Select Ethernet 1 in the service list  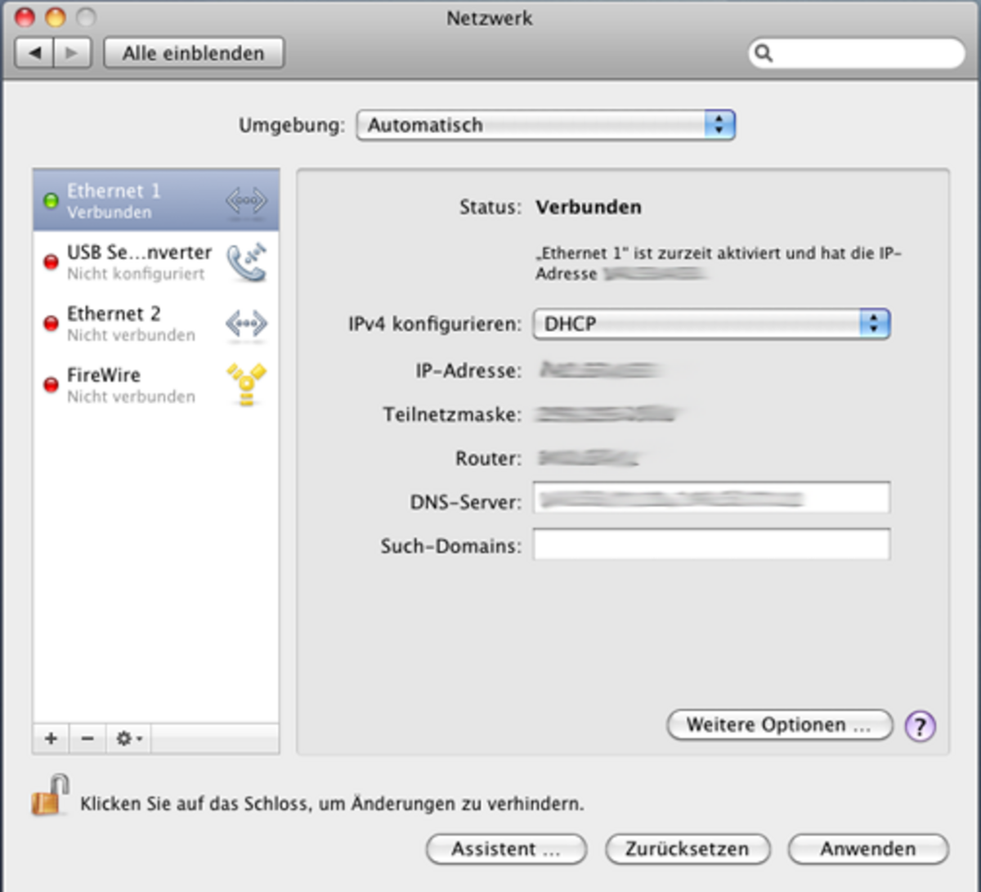[x=155, y=200]
